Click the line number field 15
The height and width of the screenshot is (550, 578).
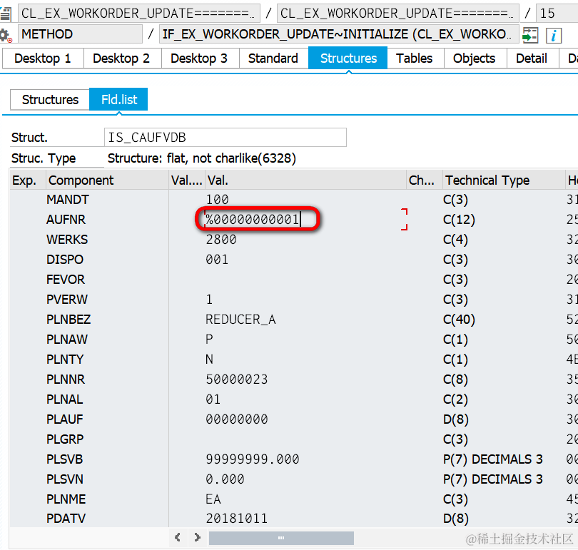click(557, 14)
